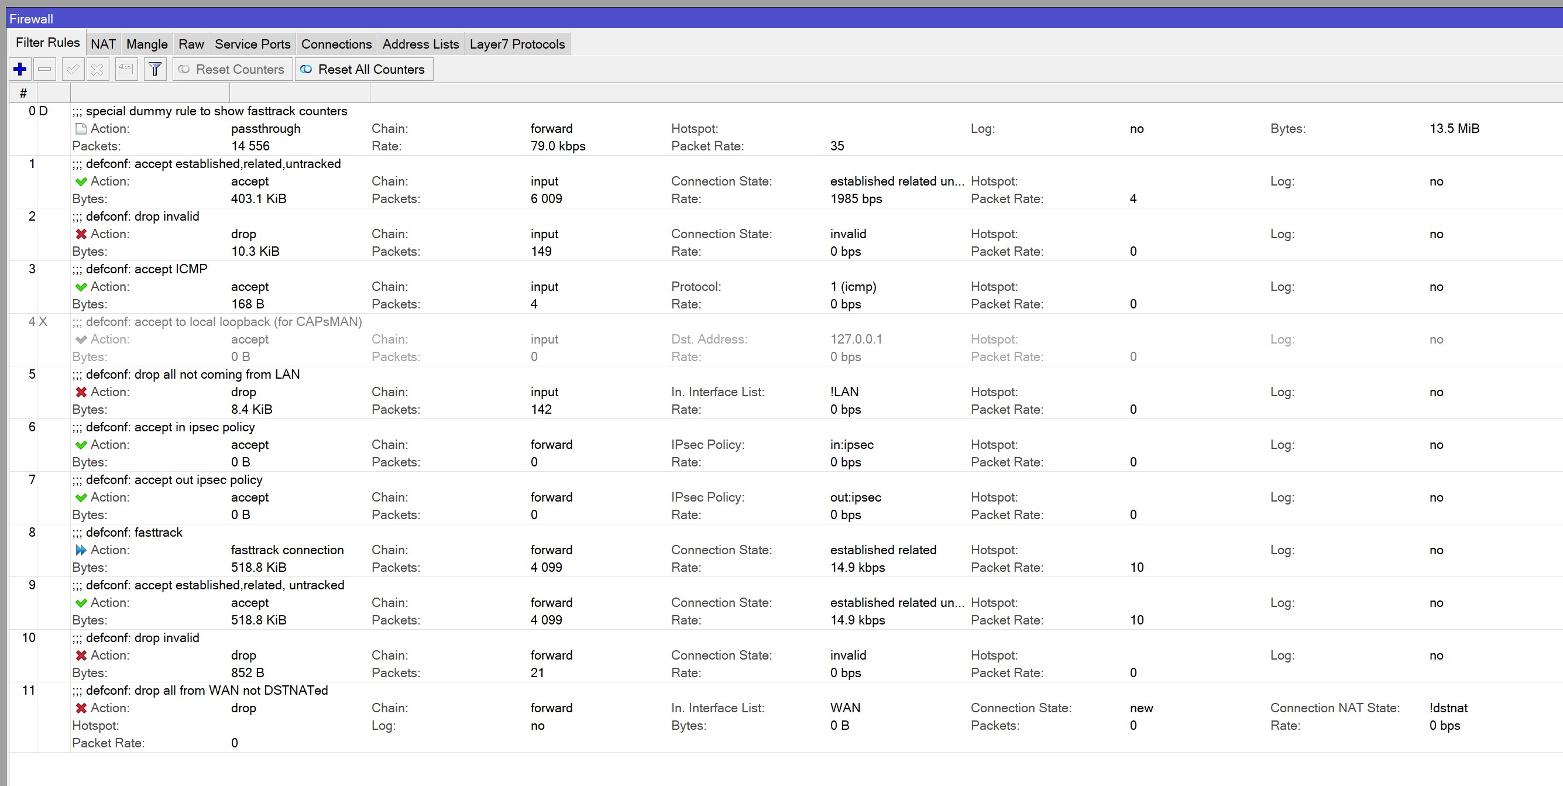Open the Address Lists tab

coord(421,44)
